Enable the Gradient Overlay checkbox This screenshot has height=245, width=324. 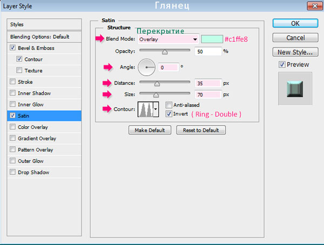tap(12, 138)
